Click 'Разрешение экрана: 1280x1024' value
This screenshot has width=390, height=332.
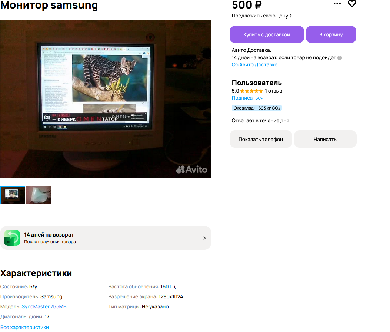pyautogui.click(x=171, y=297)
